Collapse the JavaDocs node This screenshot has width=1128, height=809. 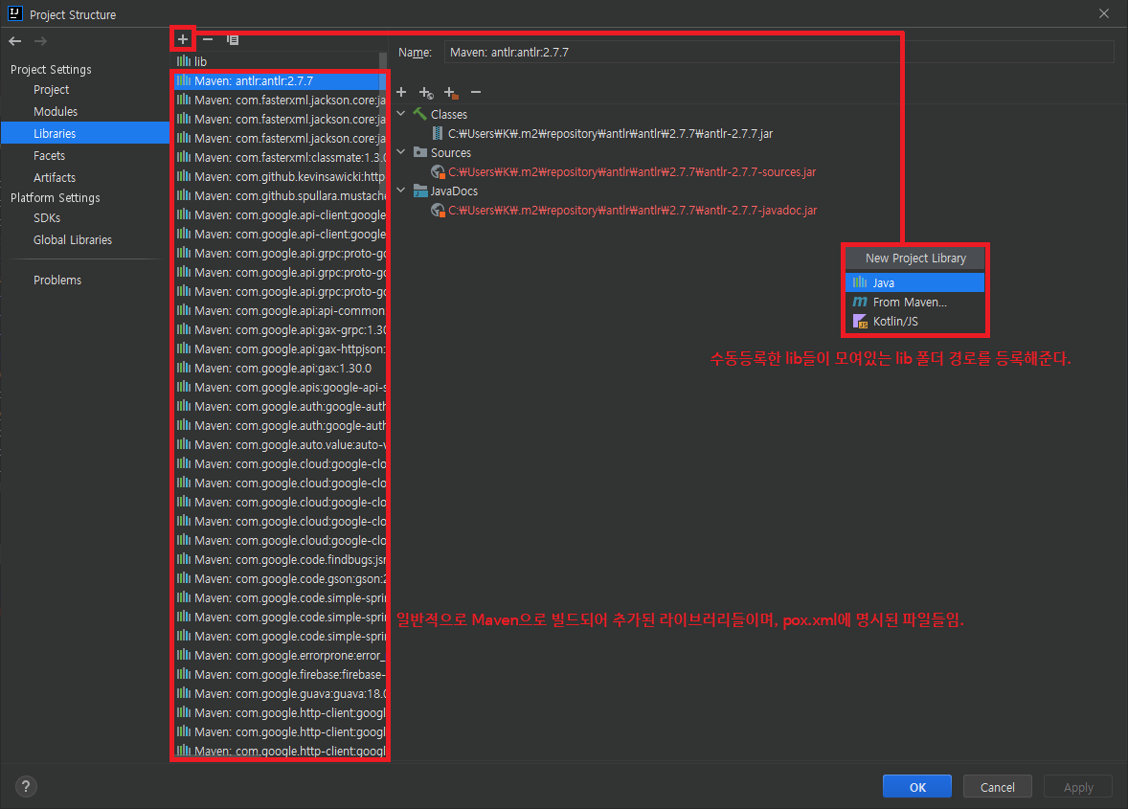click(x=401, y=191)
